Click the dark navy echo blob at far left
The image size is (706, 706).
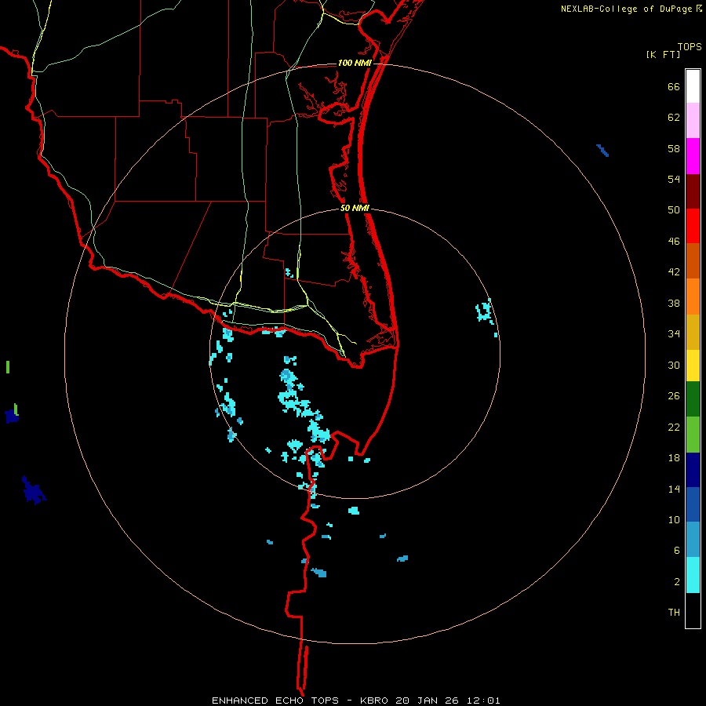35,491
